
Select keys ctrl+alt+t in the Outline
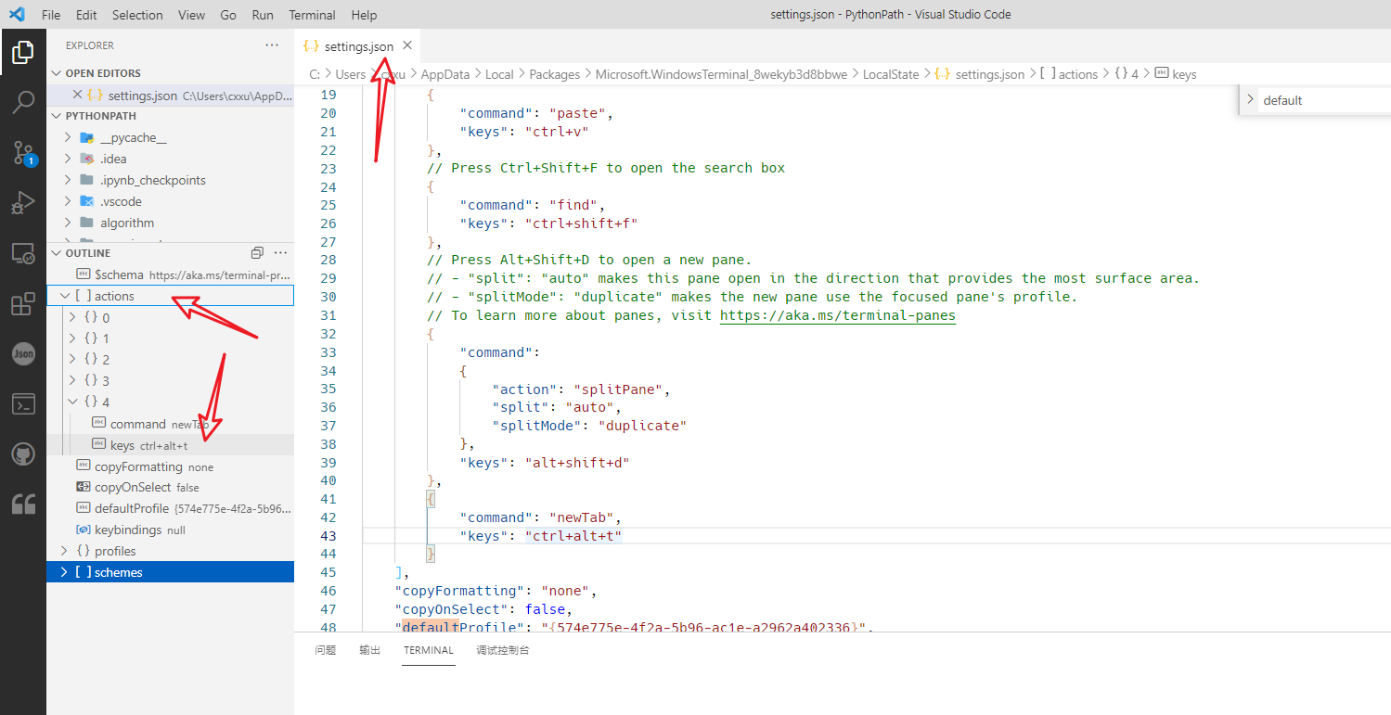pyautogui.click(x=170, y=445)
